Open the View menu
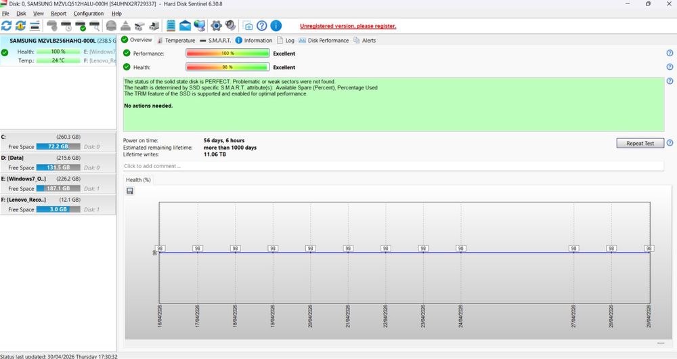677x359 pixels. point(39,14)
